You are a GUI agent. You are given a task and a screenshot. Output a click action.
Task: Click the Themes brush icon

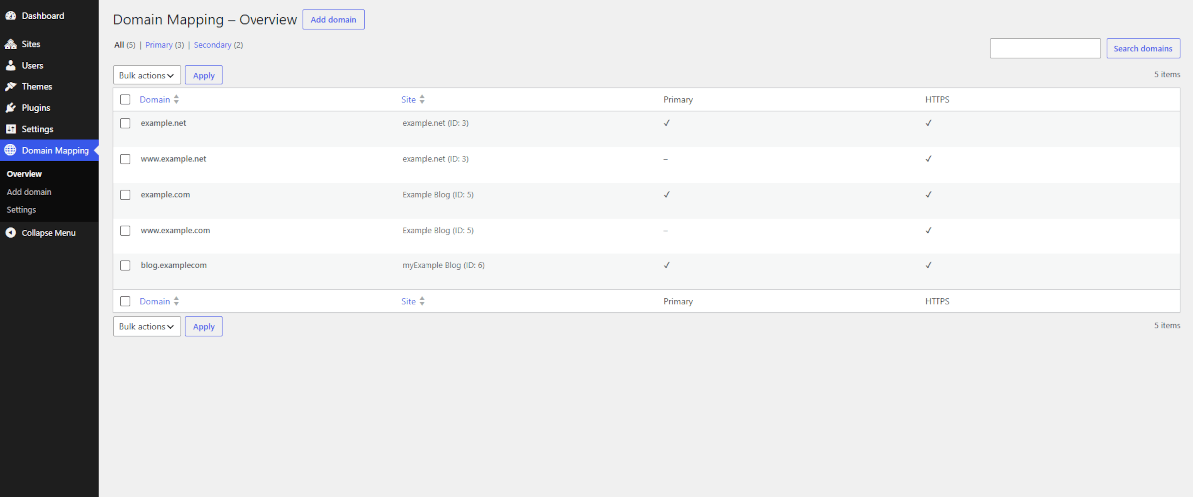[10, 86]
